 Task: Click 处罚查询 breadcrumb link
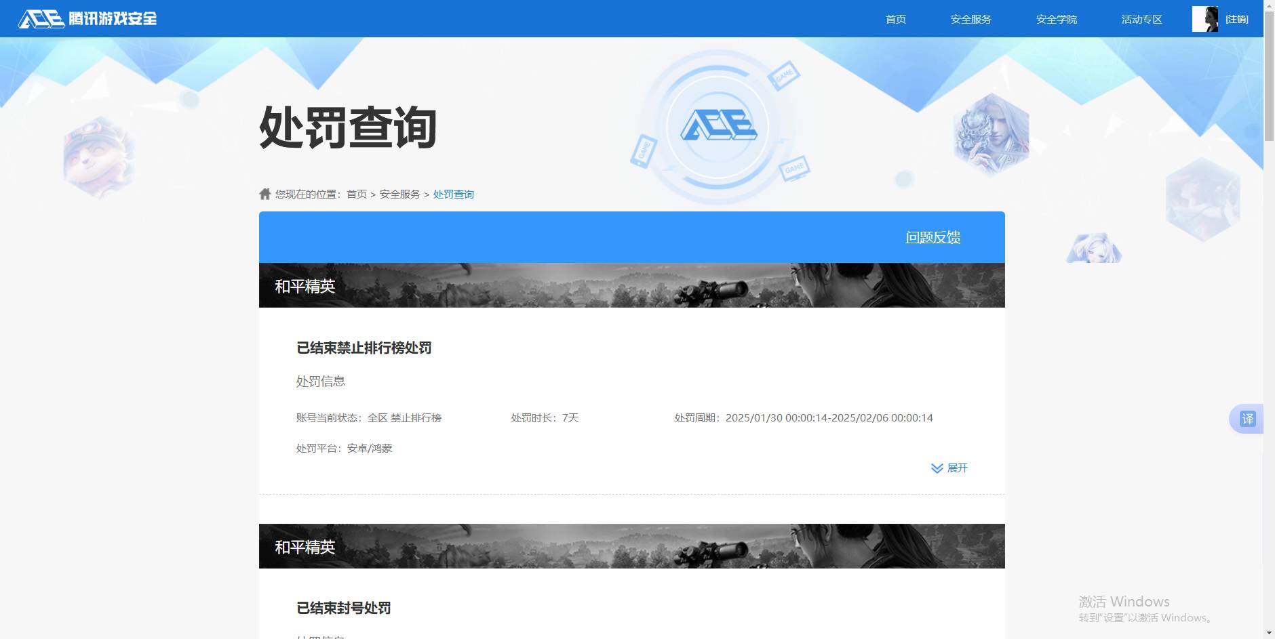(x=453, y=194)
